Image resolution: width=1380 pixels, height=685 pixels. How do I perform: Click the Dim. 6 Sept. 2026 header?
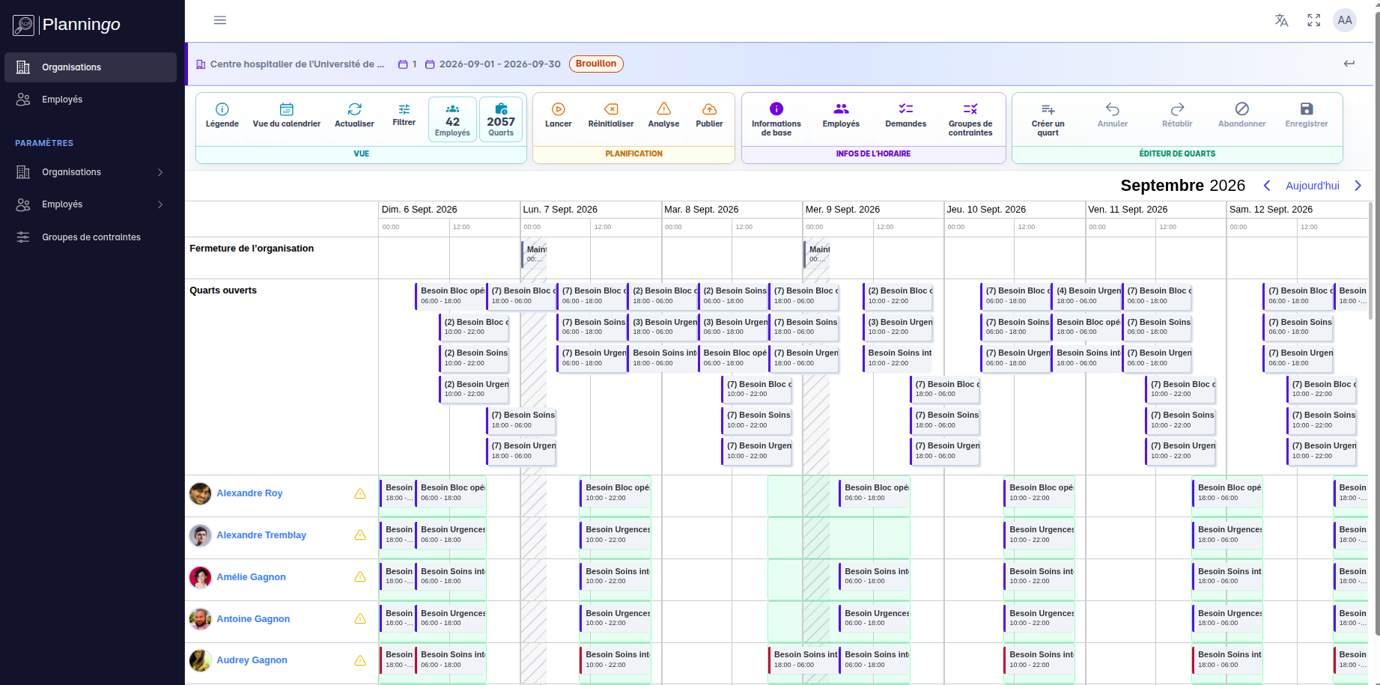coord(419,210)
